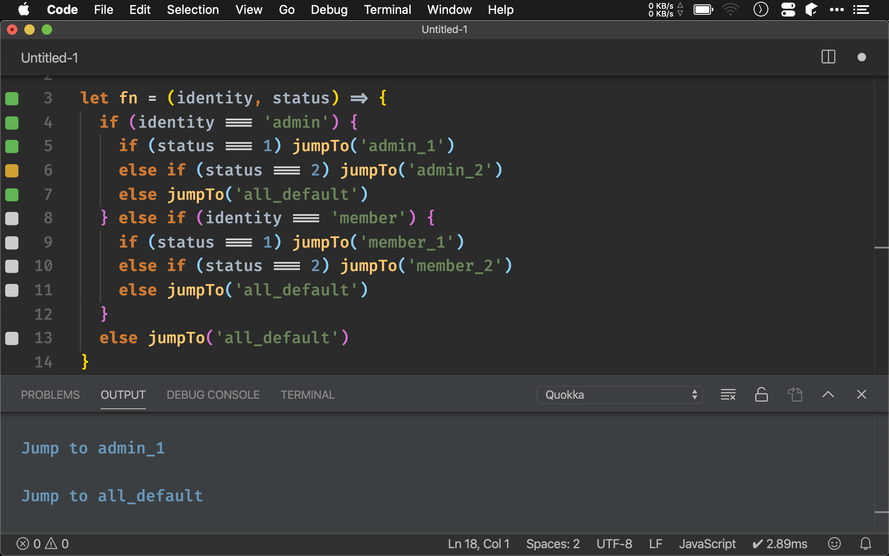Image resolution: width=889 pixels, height=556 pixels.
Task: Click the split editor icon
Action: click(x=827, y=58)
